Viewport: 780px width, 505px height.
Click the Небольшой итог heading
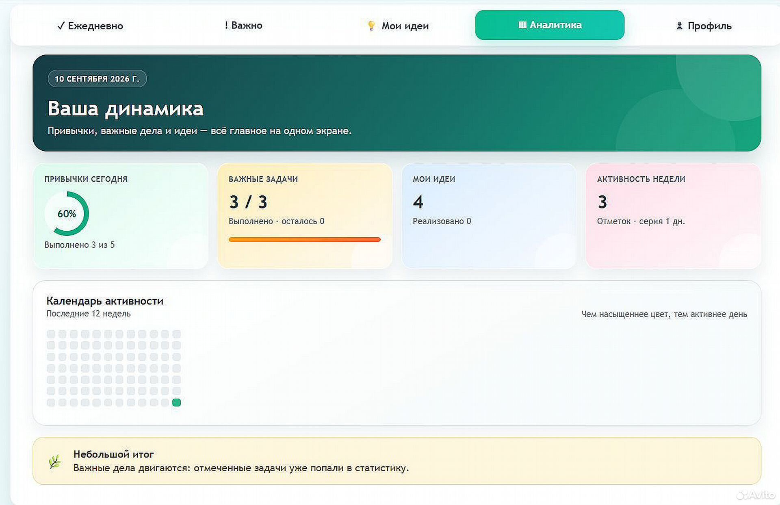(x=114, y=454)
